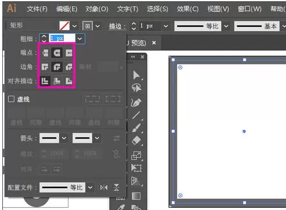Image resolution: width=286 pixels, height=210 pixels.
Task: Toggle second arrow tip alignment option
Action: [x=57, y=169]
